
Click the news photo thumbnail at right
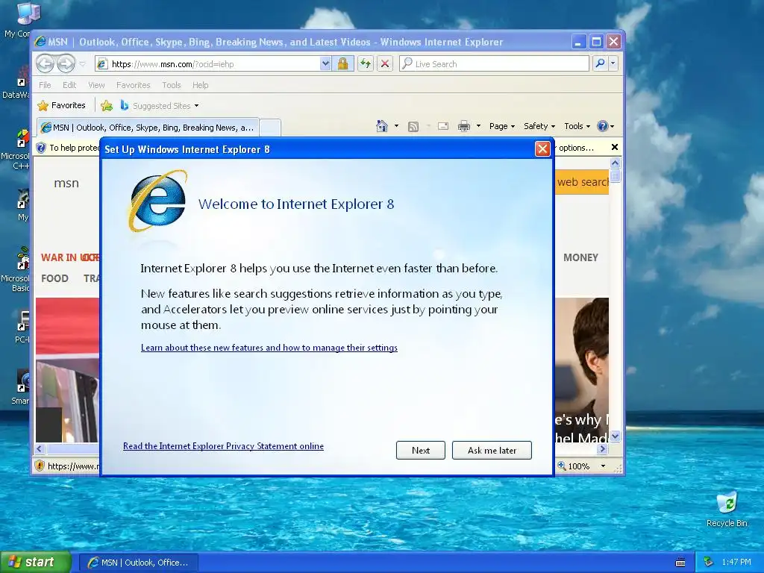pos(582,370)
